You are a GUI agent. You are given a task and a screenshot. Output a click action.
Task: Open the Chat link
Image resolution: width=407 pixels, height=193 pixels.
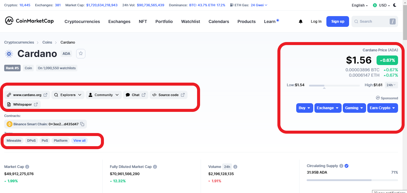tap(136, 95)
